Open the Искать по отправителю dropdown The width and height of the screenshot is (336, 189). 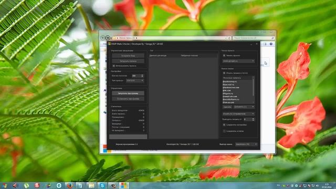(x=238, y=114)
